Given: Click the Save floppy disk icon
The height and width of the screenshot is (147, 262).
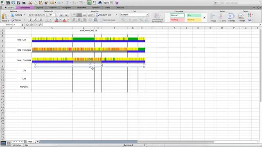Looking at the screenshot, I should tap(18, 3).
